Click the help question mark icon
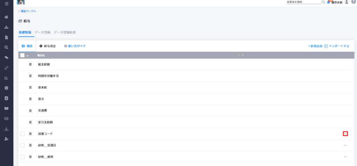Viewport: 357px width, 166px height. click(x=353, y=2)
